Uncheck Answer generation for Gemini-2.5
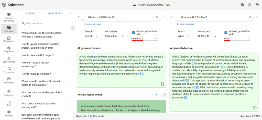 [x=133, y=33]
